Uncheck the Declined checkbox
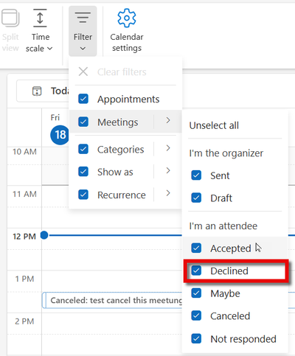 (x=196, y=271)
